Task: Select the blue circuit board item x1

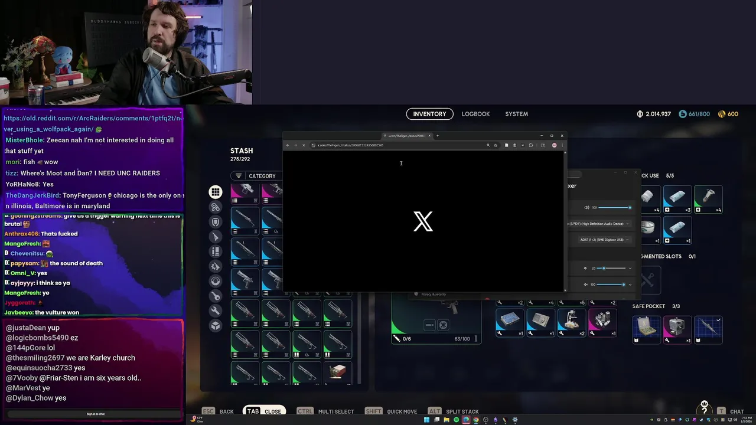Action: [510, 322]
